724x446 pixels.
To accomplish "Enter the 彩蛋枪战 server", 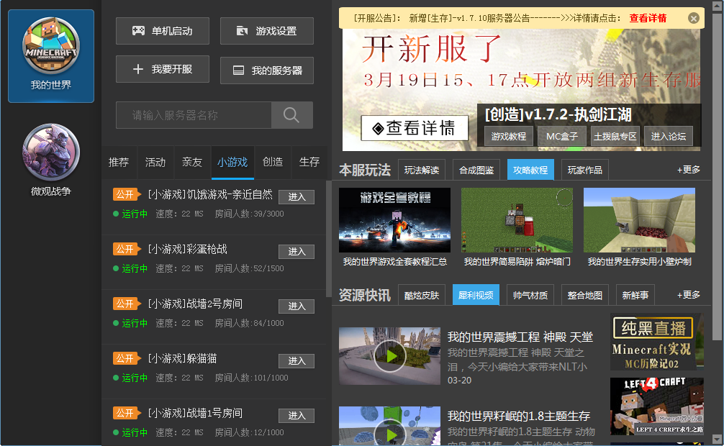I will tap(297, 252).
